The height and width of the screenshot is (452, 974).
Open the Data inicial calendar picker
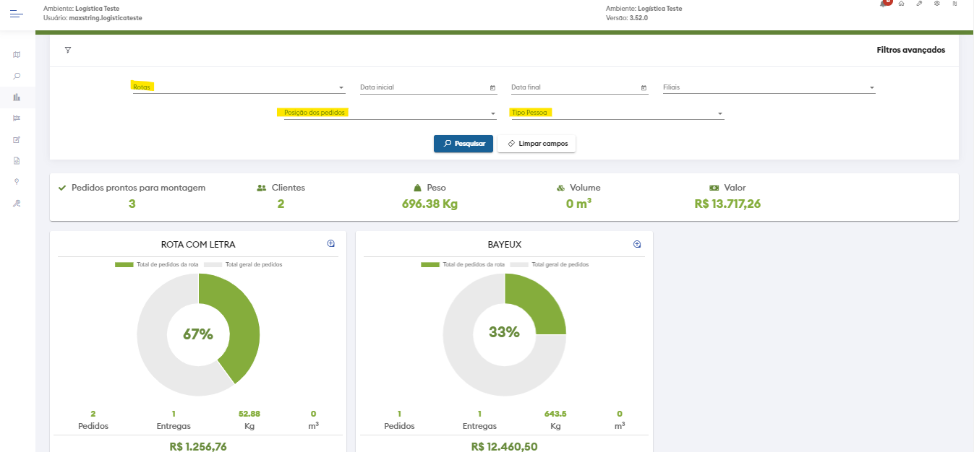pos(492,88)
